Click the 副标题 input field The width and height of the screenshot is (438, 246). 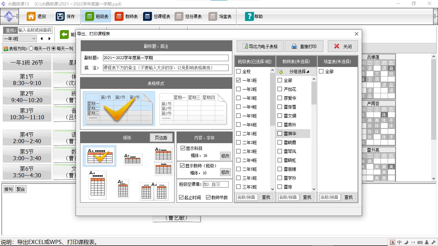(x=166, y=58)
